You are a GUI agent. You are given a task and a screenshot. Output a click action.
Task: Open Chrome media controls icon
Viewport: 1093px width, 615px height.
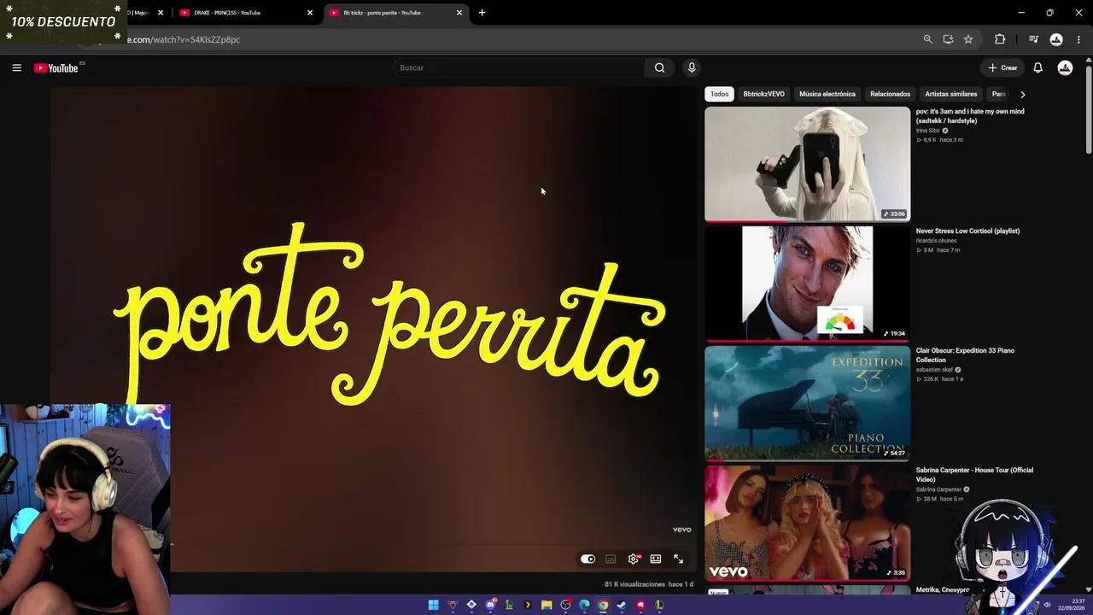[x=1033, y=39]
